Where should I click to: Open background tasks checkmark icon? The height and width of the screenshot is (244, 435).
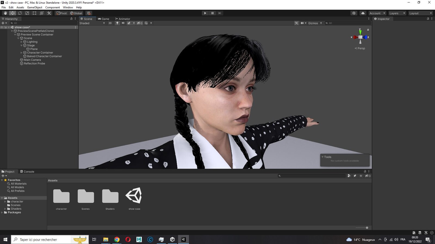tap(432, 233)
